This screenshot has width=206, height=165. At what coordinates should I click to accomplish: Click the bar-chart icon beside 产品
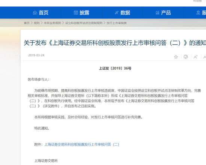[157, 13]
